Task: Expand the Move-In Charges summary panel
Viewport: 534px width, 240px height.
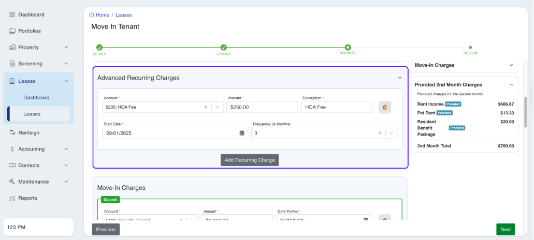Action: point(511,66)
